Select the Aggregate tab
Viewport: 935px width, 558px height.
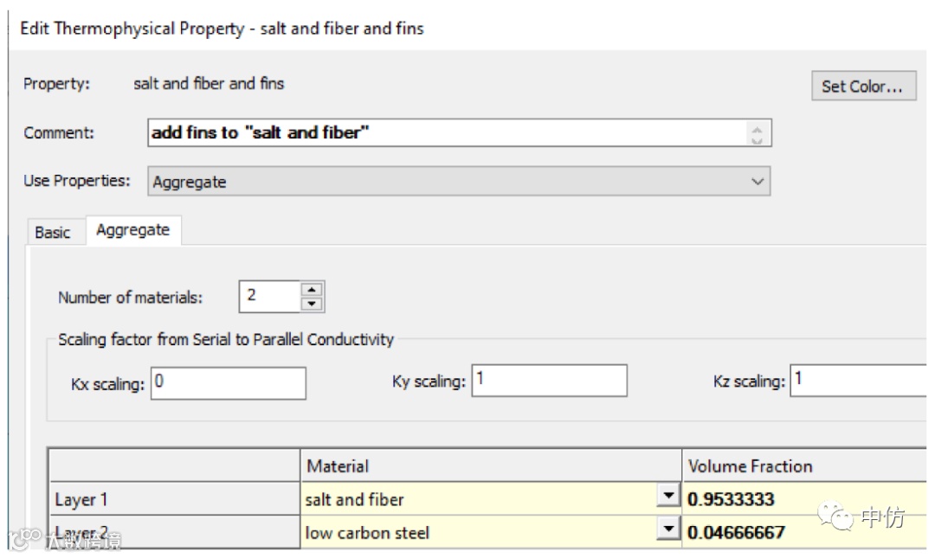point(132,231)
